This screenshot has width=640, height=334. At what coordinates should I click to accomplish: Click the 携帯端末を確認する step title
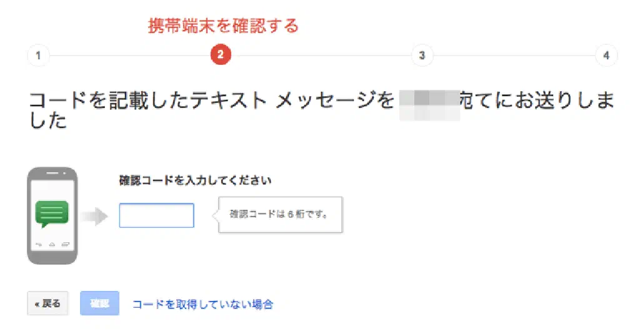pyautogui.click(x=223, y=26)
